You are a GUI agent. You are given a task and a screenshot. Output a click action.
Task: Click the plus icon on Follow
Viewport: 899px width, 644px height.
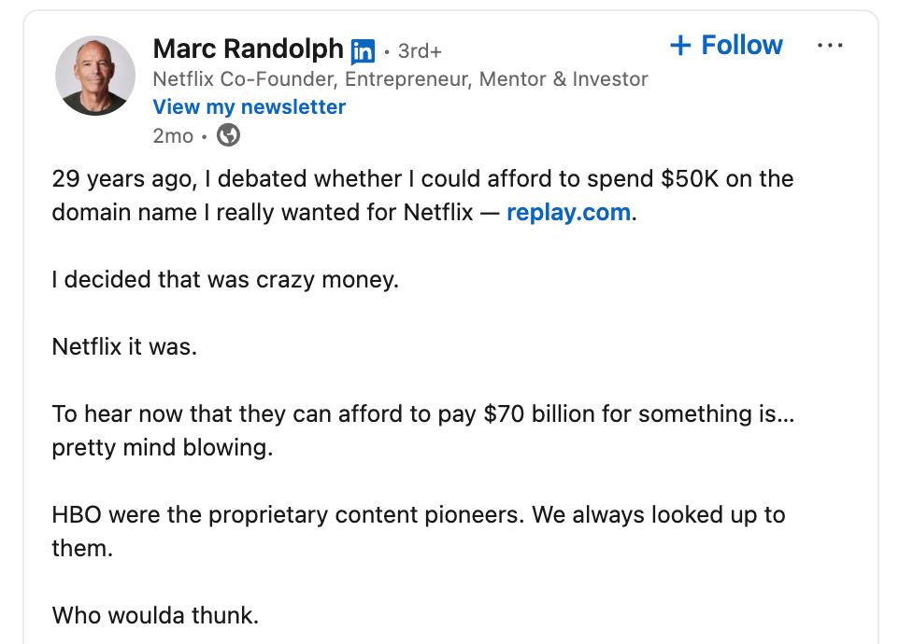pyautogui.click(x=680, y=45)
